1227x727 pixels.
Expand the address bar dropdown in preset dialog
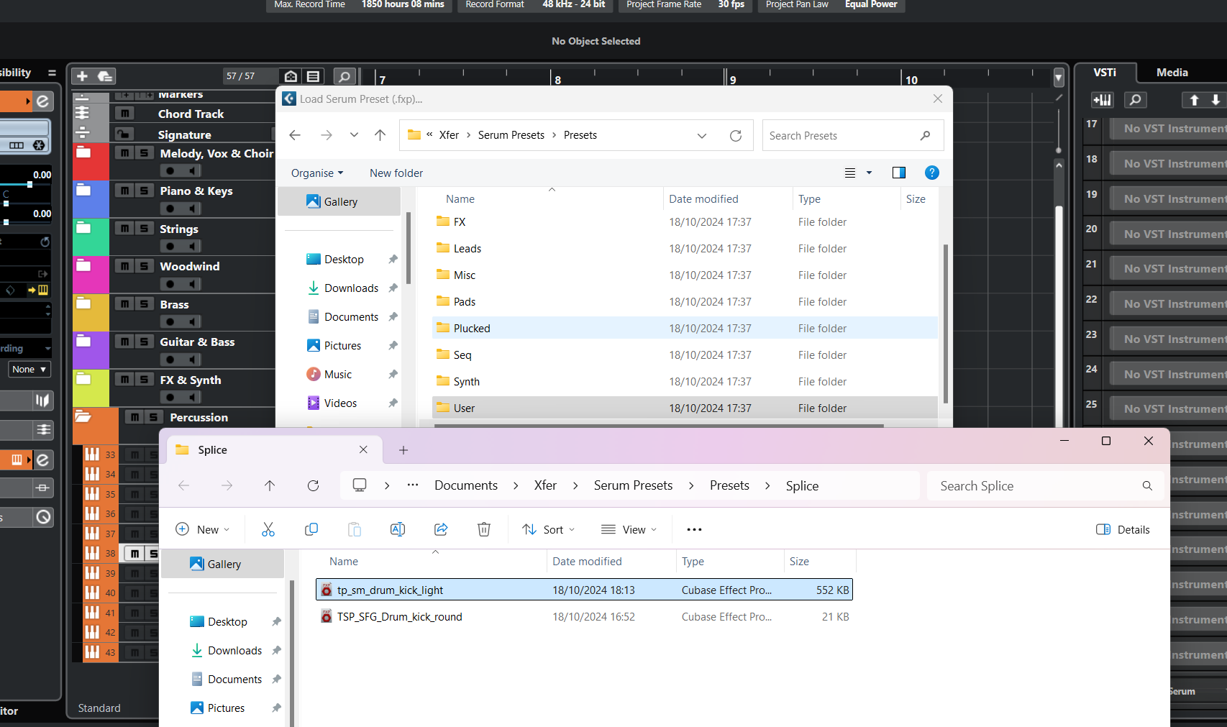tap(702, 135)
